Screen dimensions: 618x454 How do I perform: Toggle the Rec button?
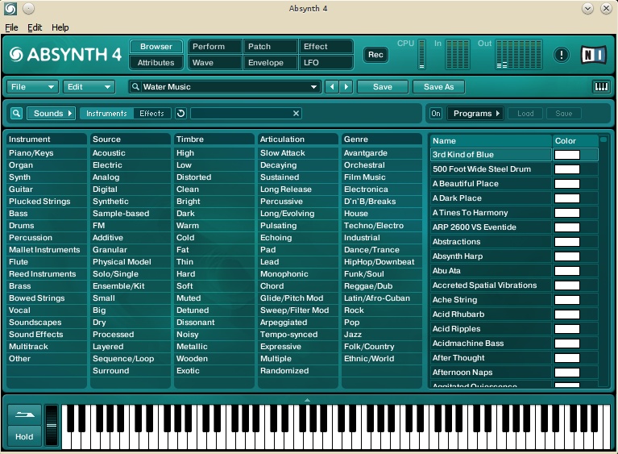pos(375,55)
